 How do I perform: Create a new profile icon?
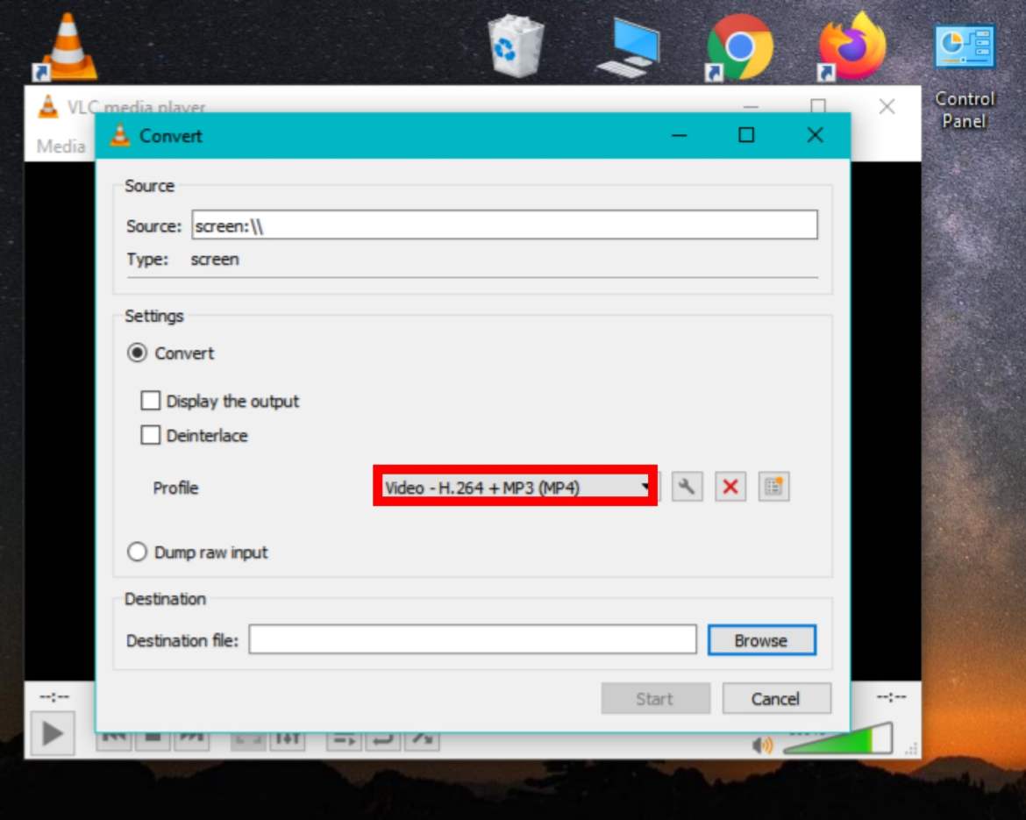(x=773, y=486)
